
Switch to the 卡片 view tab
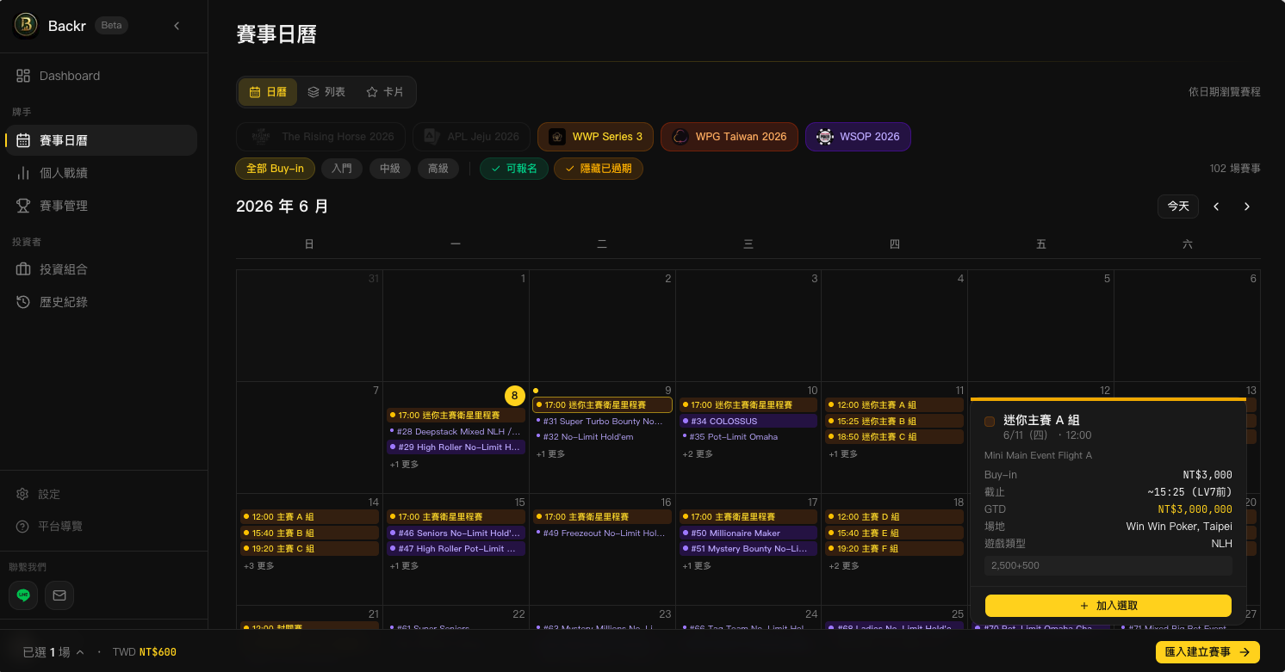(385, 92)
